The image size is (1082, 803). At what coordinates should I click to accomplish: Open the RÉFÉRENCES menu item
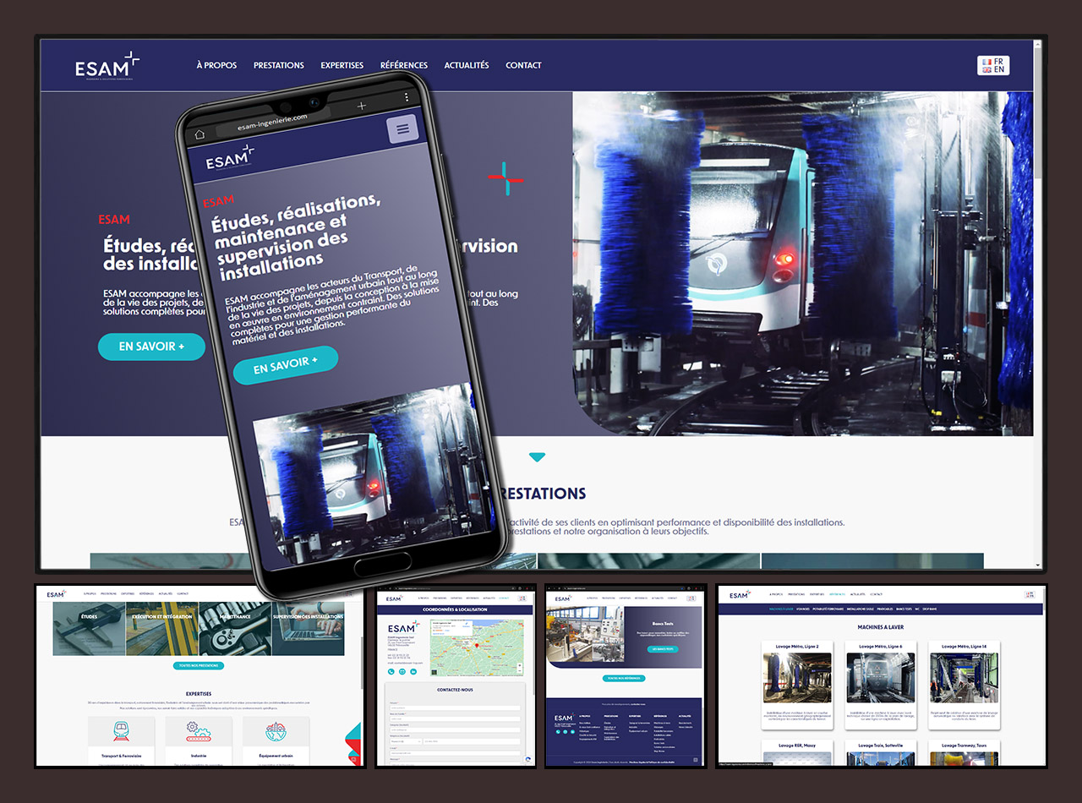coord(404,65)
